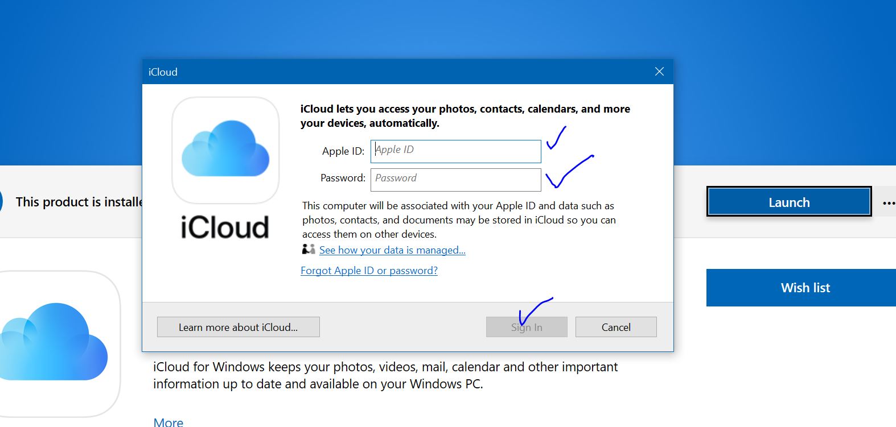The width and height of the screenshot is (896, 427).
Task: Open the more options ellipsis beside Launch
Action: [889, 202]
